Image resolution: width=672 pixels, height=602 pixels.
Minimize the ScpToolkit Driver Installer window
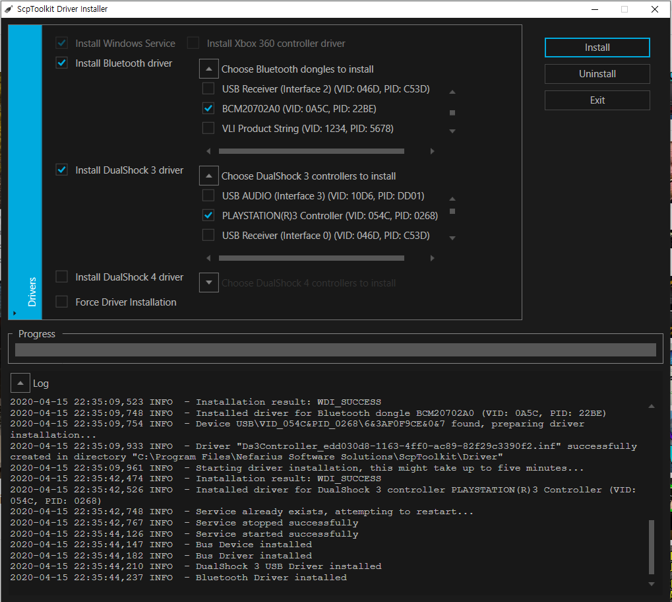(594, 9)
